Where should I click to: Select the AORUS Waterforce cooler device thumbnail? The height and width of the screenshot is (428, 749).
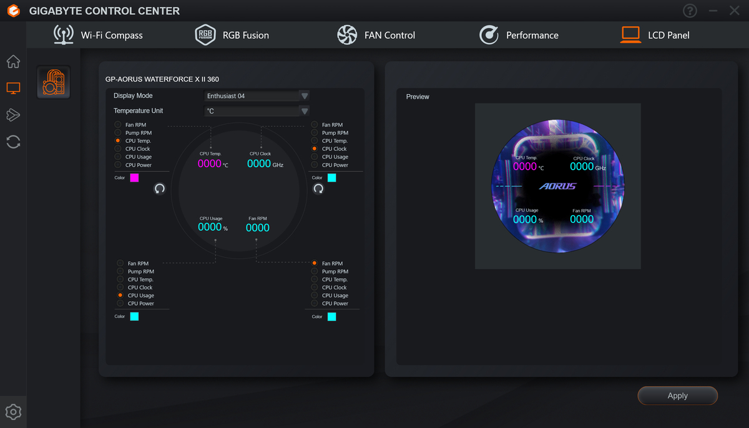point(54,82)
